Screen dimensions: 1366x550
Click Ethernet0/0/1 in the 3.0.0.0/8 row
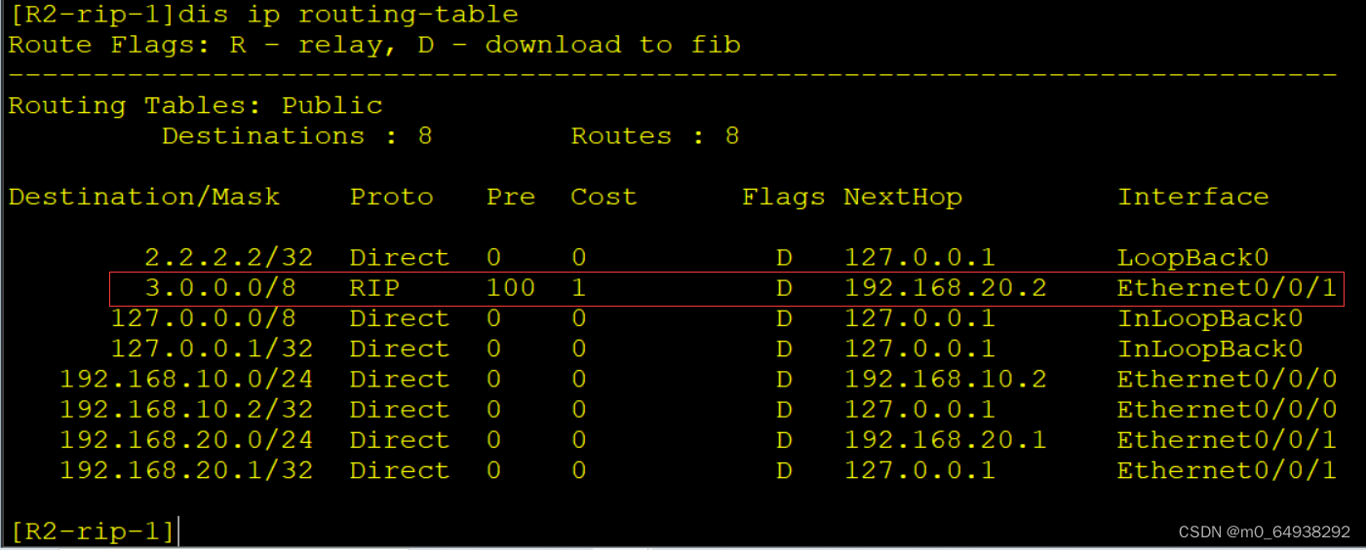[x=1228, y=288]
